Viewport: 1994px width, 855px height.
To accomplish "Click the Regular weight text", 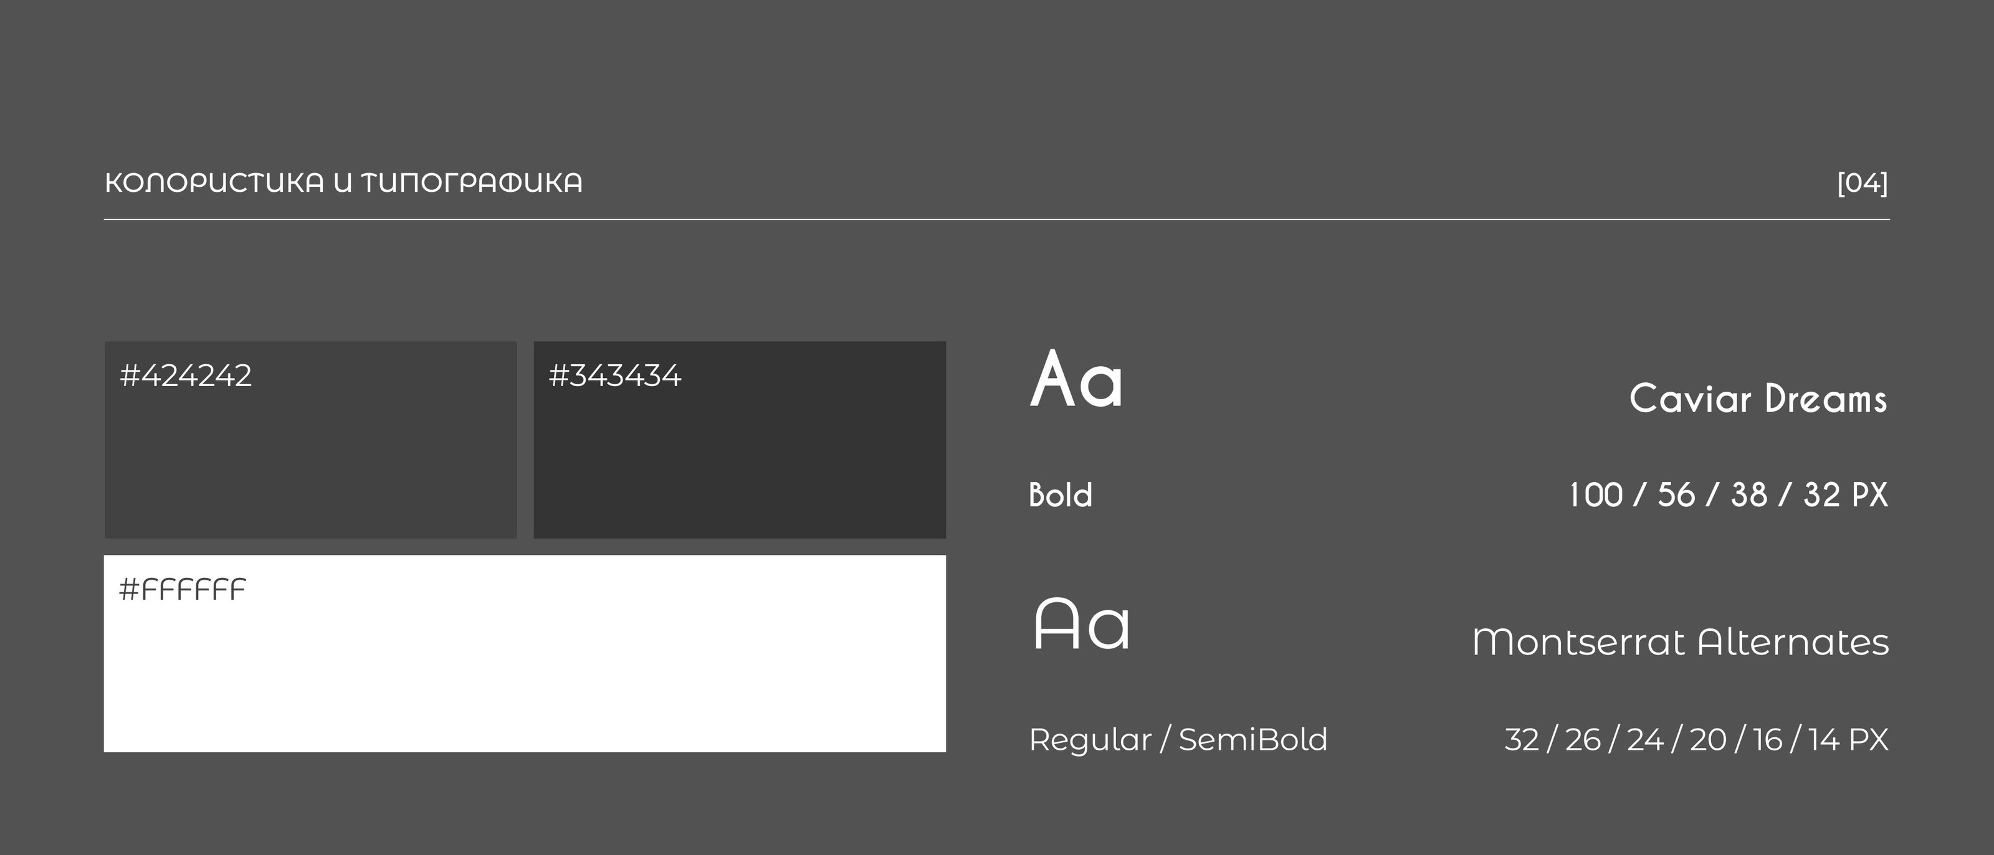I will click(x=1090, y=740).
